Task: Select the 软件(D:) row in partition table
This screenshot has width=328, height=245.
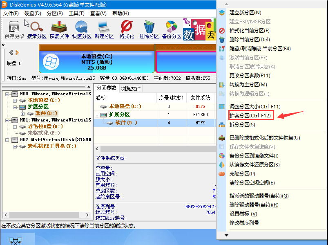Action: coord(155,123)
